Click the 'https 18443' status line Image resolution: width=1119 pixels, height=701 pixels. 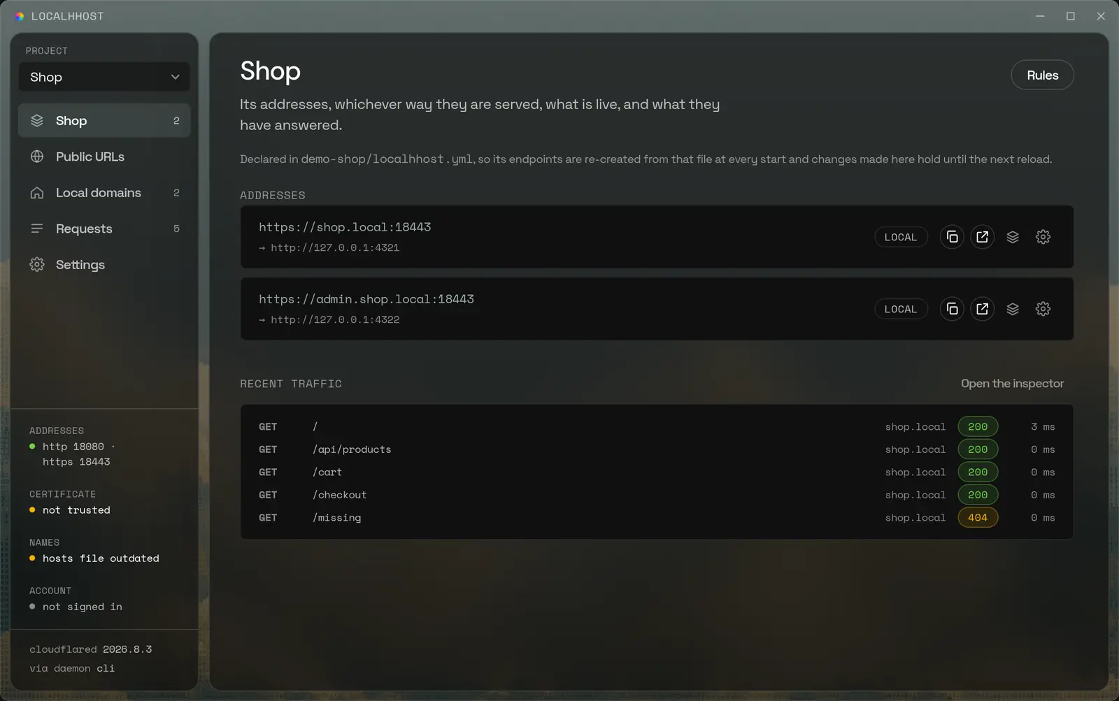pyautogui.click(x=76, y=462)
